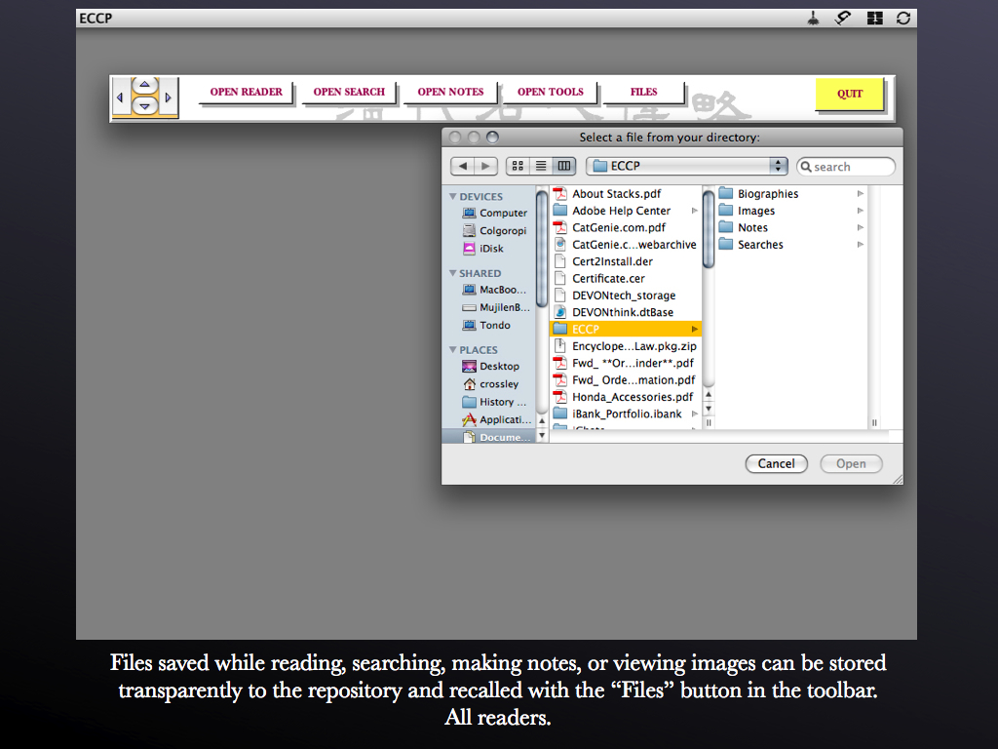Click the grid icon in ECCP title bar
998x749 pixels.
click(874, 18)
